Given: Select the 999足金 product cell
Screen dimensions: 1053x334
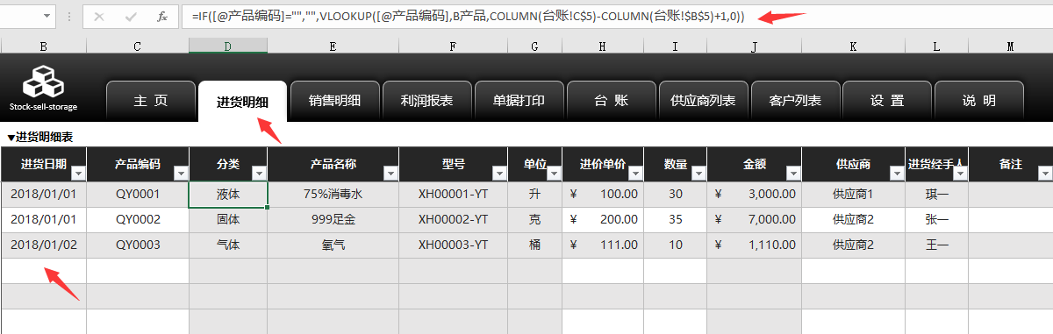Looking at the screenshot, I should click(333, 219).
